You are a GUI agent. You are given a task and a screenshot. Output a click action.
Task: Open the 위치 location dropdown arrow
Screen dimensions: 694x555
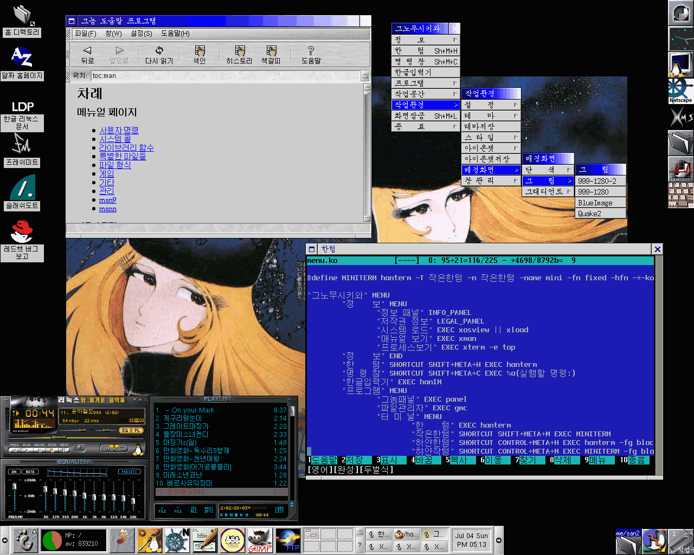(365, 76)
